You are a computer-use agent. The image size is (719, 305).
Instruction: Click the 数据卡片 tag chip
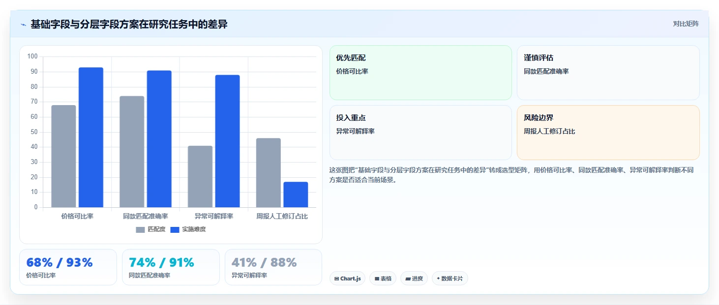coord(449,278)
